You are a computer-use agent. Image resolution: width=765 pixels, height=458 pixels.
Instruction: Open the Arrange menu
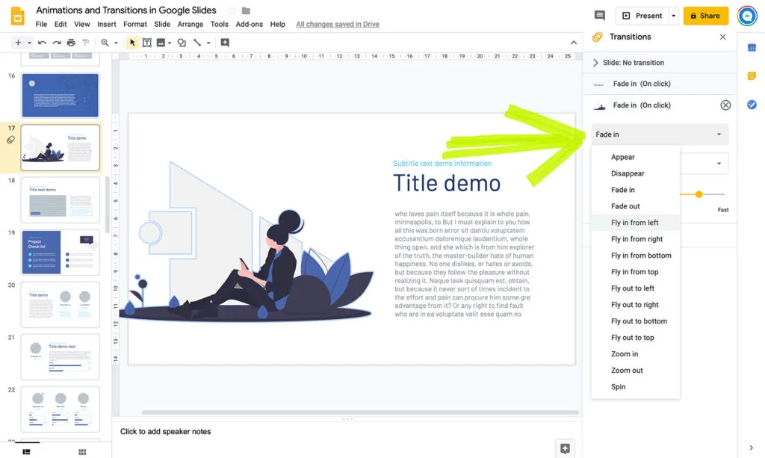click(191, 24)
